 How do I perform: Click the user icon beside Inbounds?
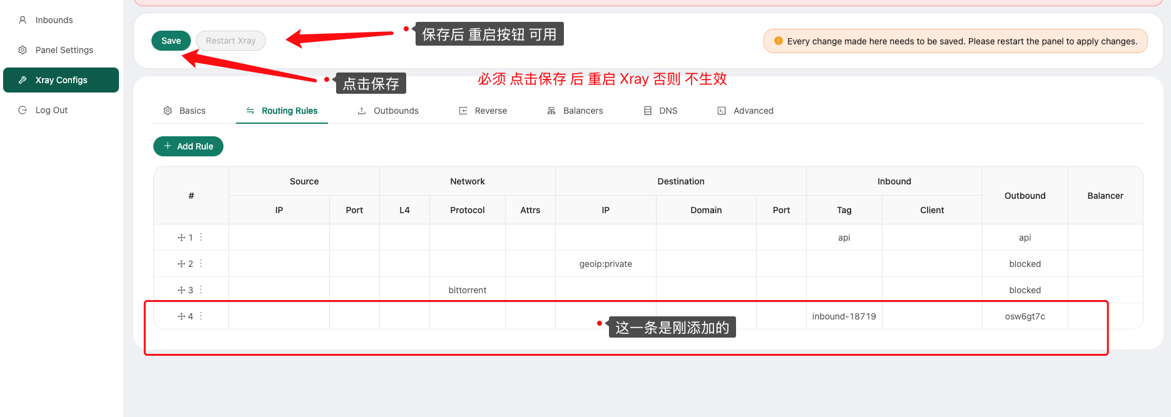[x=23, y=20]
